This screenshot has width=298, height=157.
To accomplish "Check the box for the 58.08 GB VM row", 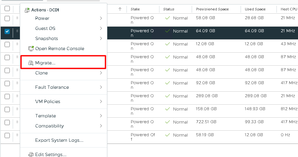I will pos(7,19).
